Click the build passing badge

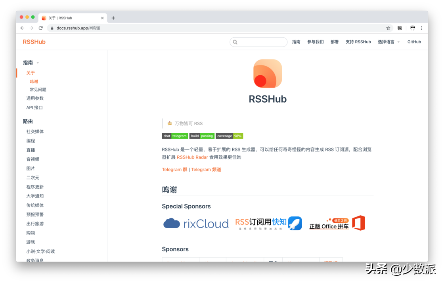[x=202, y=136]
